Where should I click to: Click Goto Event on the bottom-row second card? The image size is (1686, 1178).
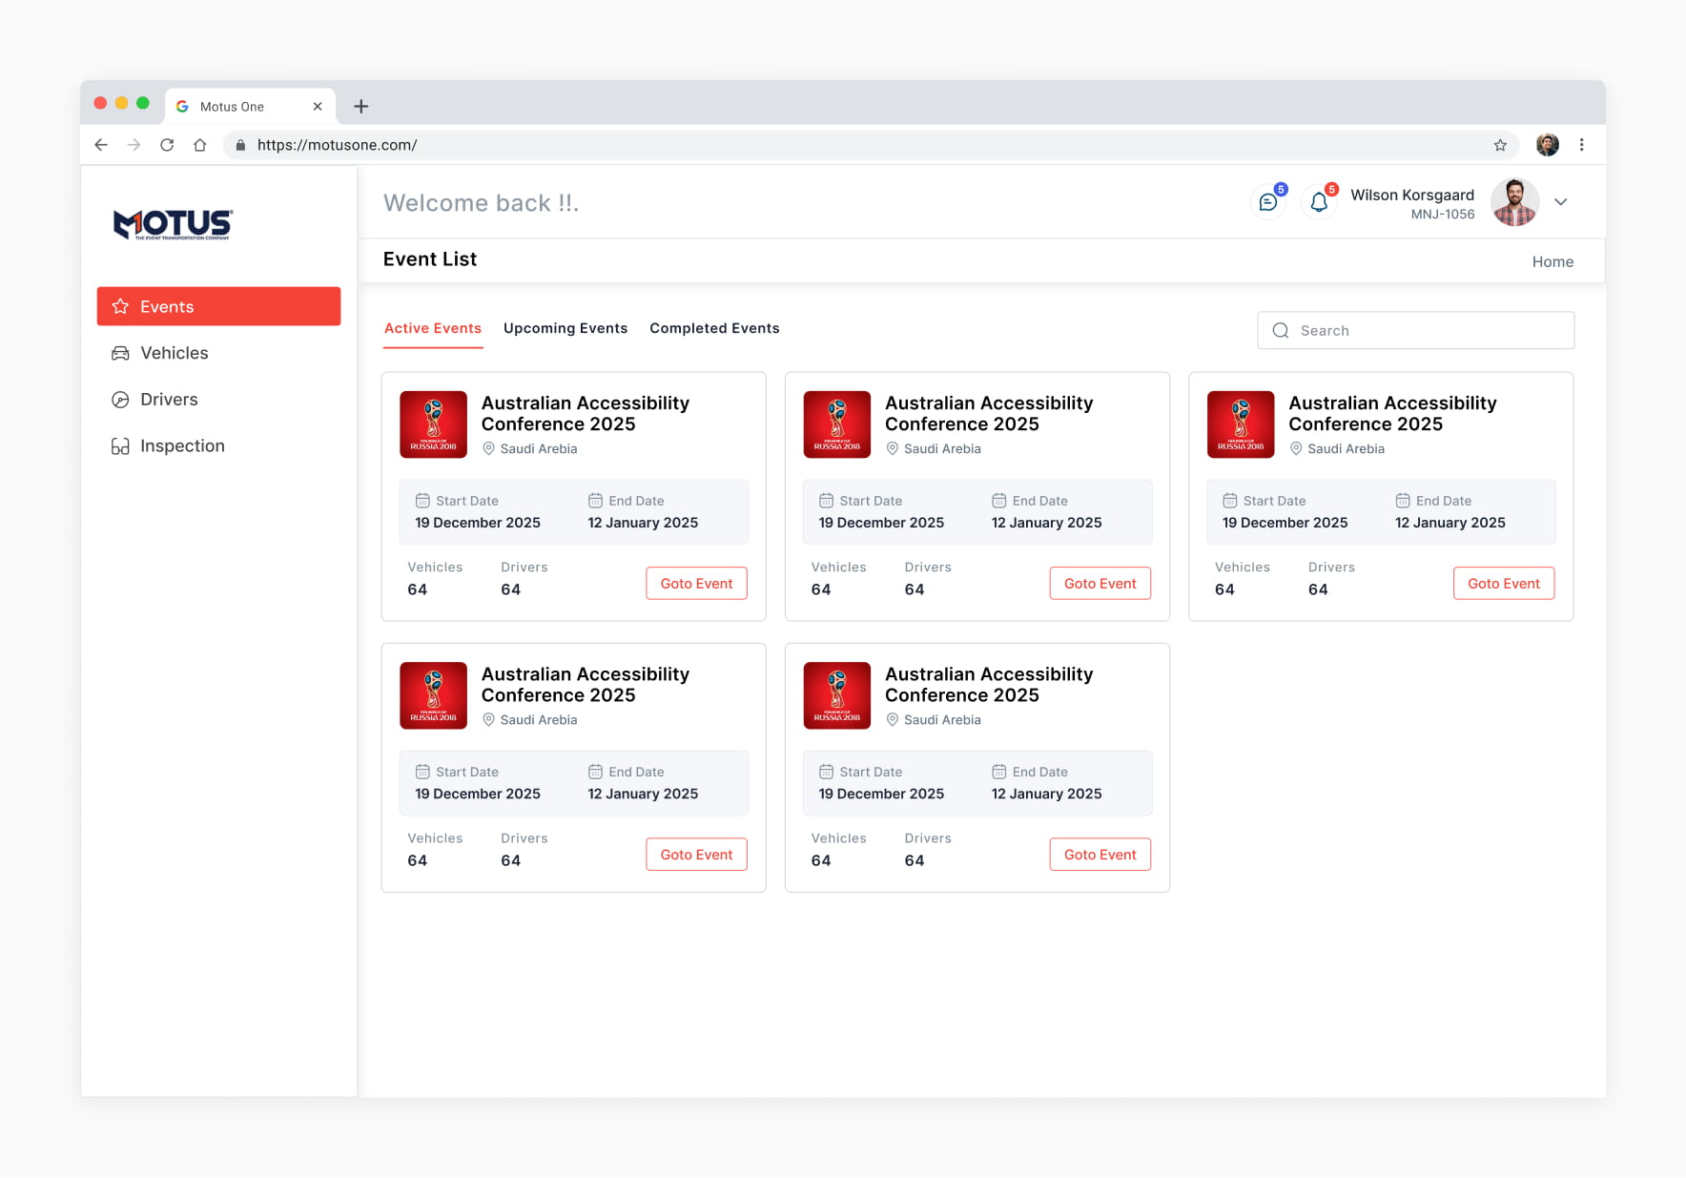[x=1100, y=855]
